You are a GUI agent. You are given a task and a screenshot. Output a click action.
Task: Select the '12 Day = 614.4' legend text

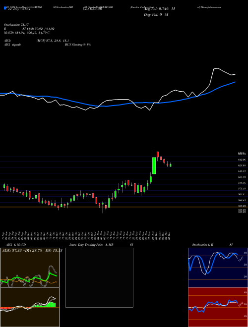tap(19, 9)
